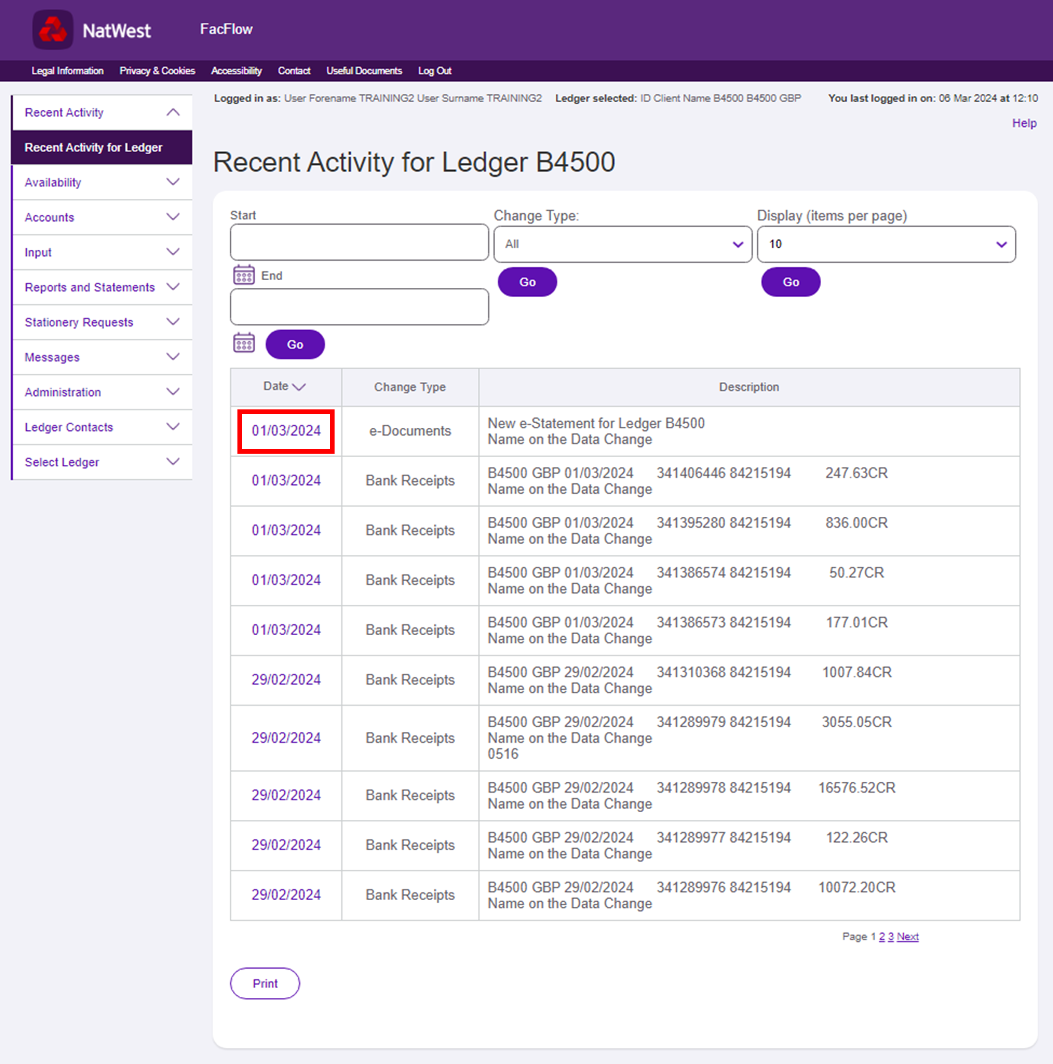Select Recent Activity for Ledger menu item

point(94,147)
